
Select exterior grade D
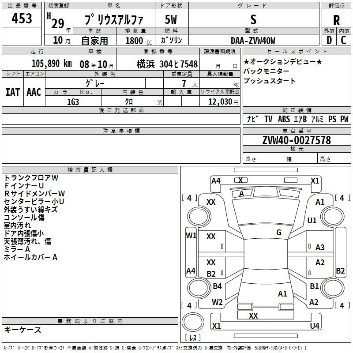coord(329,40)
